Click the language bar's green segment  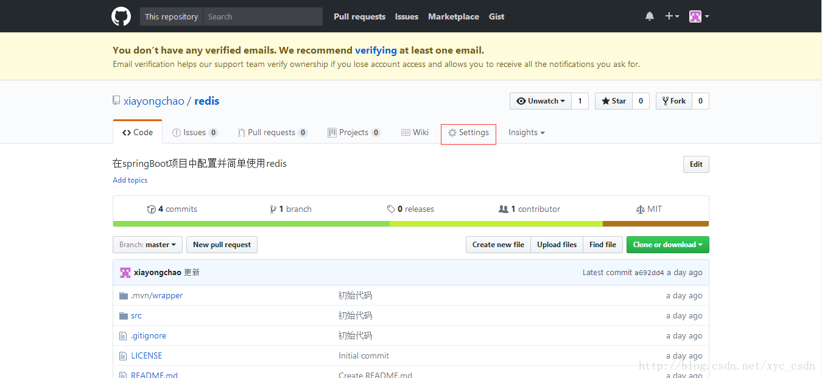tap(251, 224)
